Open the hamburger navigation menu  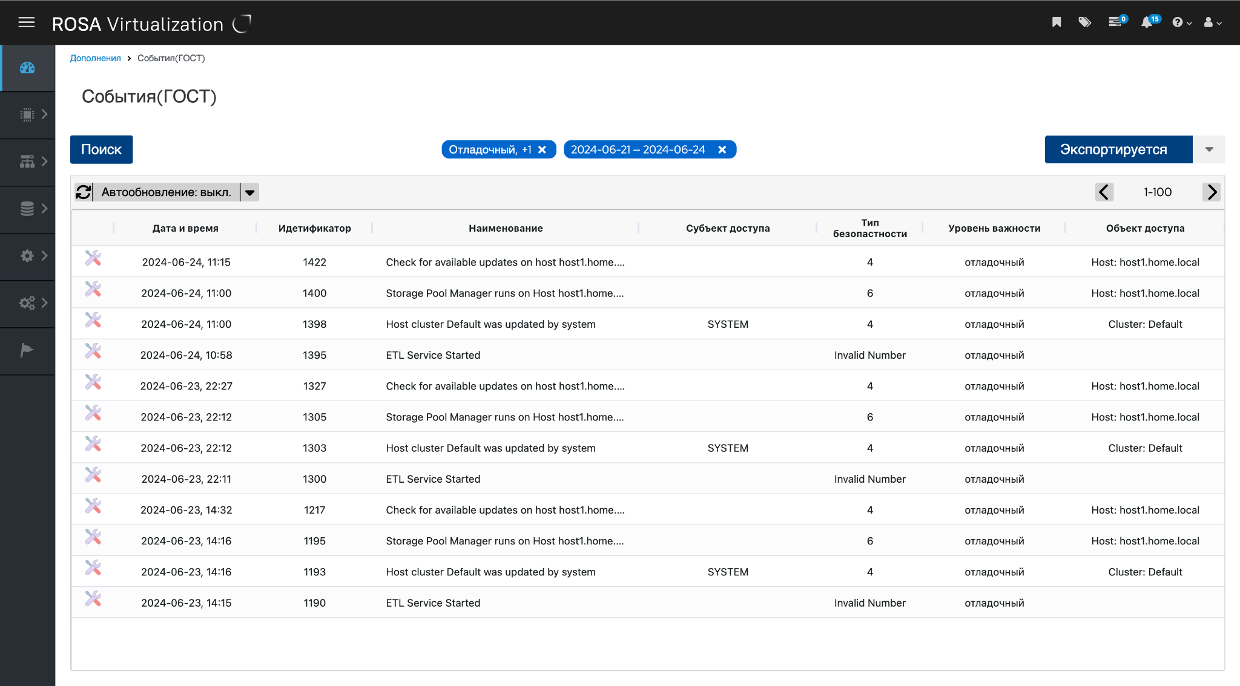click(x=26, y=23)
